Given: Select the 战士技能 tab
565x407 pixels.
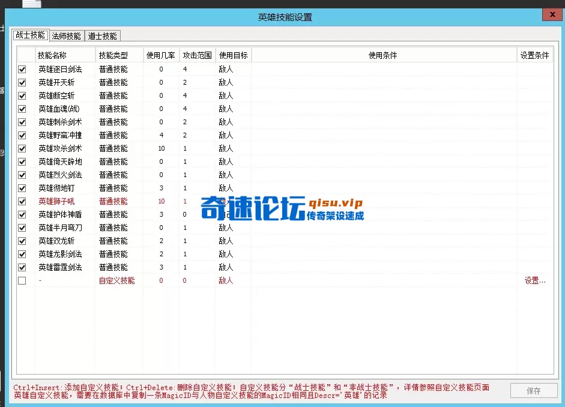Looking at the screenshot, I should [x=30, y=35].
